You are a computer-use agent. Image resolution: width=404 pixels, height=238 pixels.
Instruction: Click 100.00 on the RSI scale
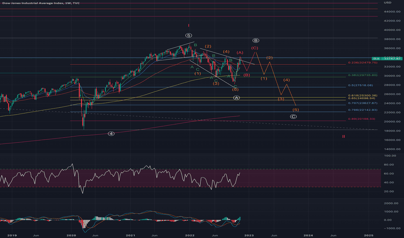[x=390, y=156]
